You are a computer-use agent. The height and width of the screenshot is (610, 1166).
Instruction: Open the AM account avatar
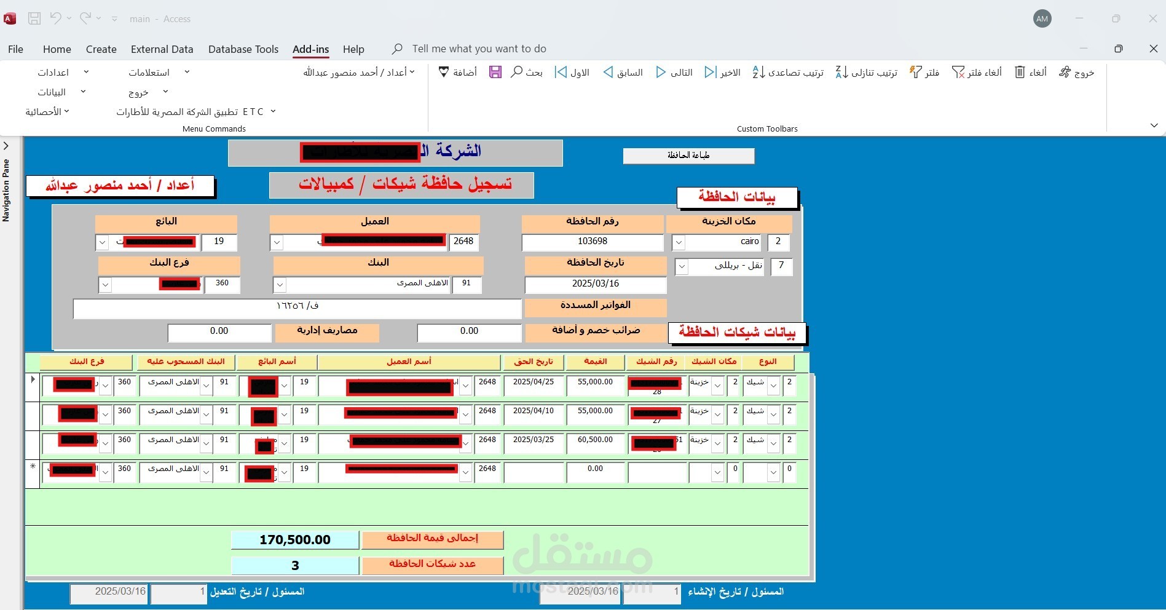coord(1042,18)
